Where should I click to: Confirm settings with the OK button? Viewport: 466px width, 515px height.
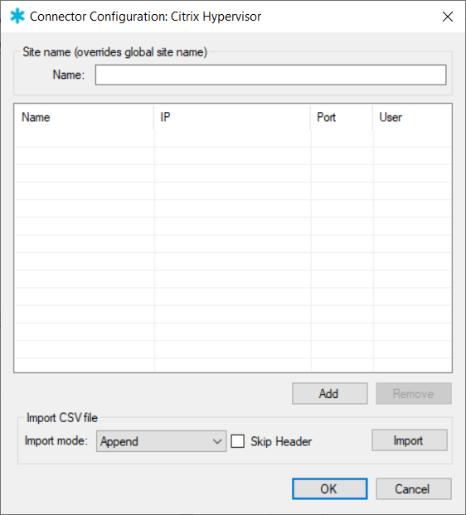coord(330,488)
